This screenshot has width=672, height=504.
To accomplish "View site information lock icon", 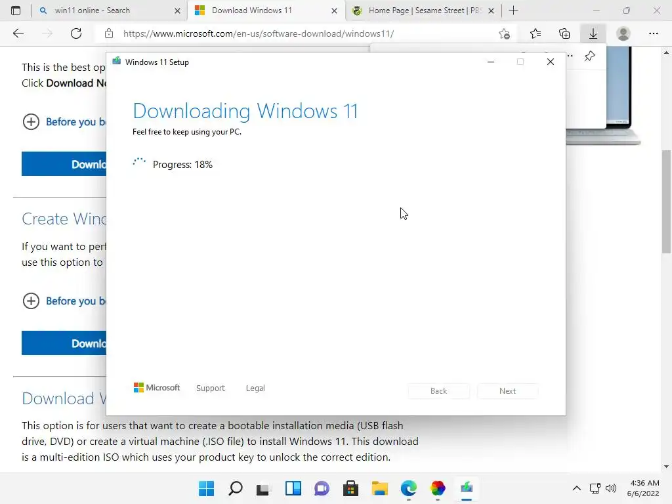I will pyautogui.click(x=109, y=33).
